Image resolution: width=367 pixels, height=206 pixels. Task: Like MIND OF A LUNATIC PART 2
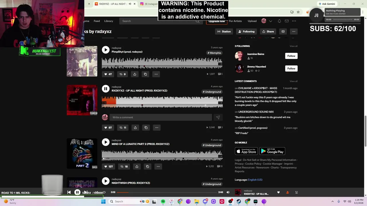click(x=109, y=167)
